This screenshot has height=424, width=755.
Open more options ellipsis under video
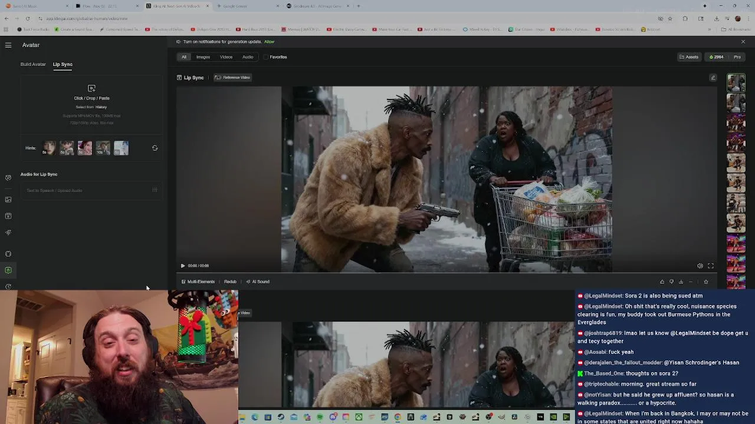click(691, 281)
